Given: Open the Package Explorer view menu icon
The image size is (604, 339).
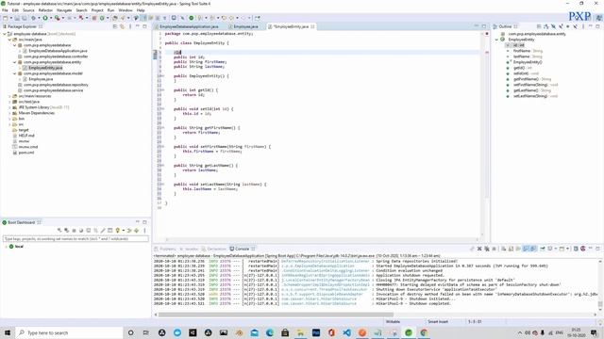Looking at the screenshot, I should (130, 26).
